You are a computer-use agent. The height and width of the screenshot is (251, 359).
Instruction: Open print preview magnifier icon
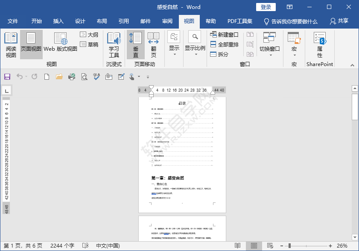(x=84, y=77)
